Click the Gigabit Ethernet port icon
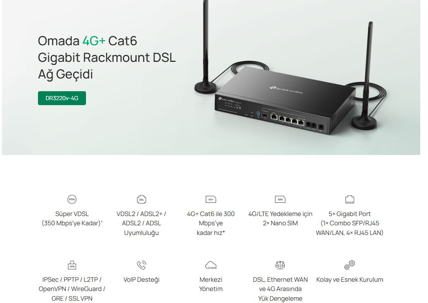This screenshot has width=428, height=303. pyautogui.click(x=350, y=199)
